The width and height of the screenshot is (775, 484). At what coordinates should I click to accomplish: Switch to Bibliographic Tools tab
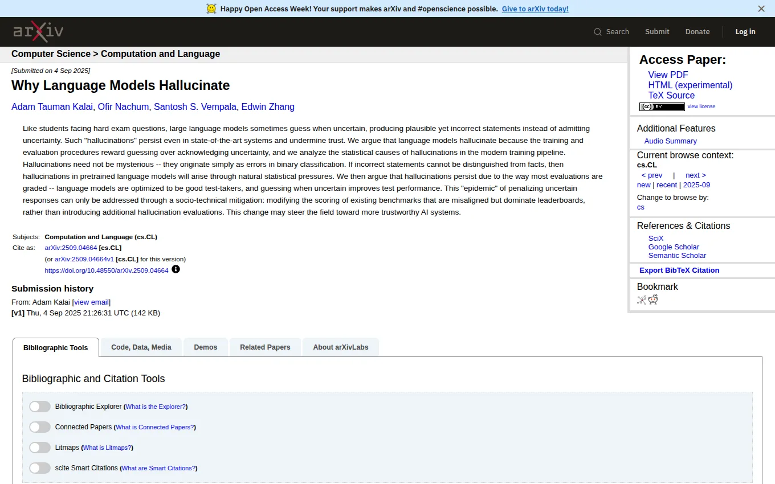tap(56, 347)
